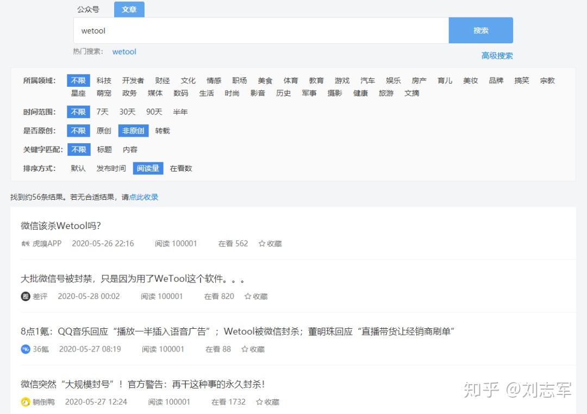This screenshot has height=414, width=587.
Task: Open the 点此收录 link
Action: [143, 197]
